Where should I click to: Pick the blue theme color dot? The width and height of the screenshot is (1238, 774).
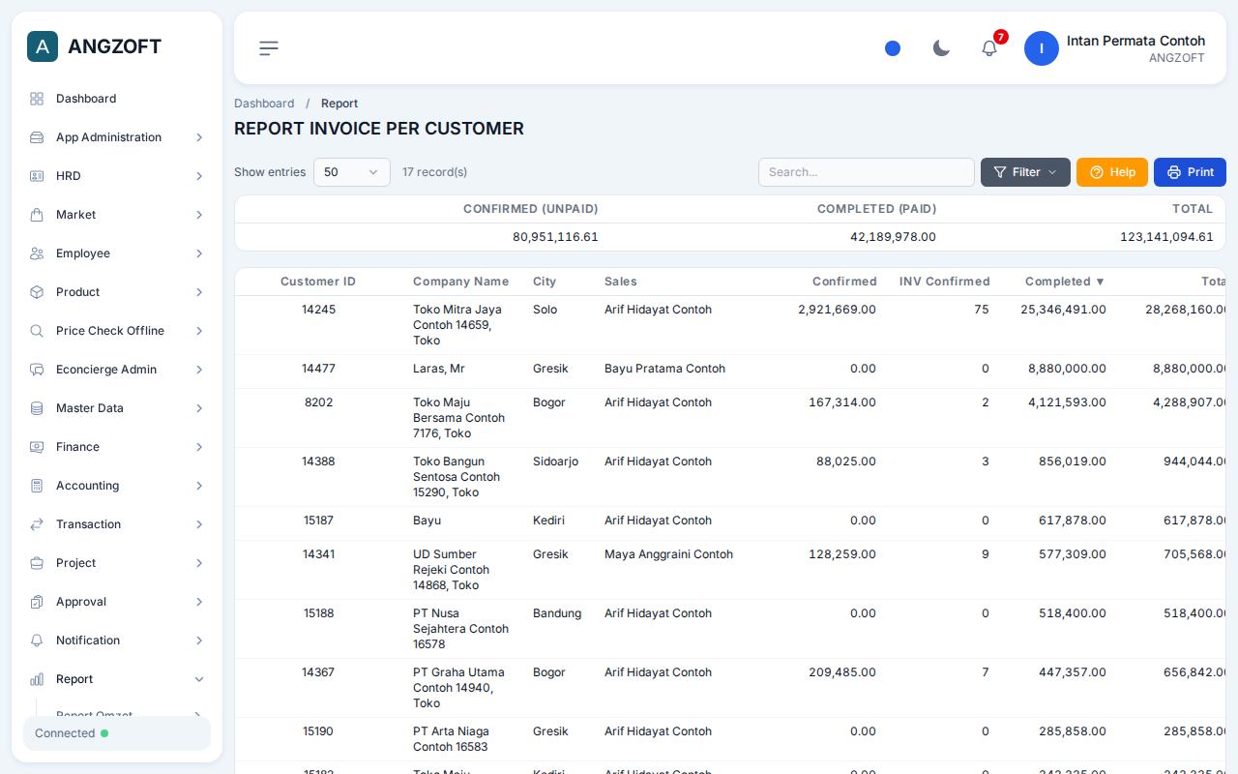tap(893, 48)
